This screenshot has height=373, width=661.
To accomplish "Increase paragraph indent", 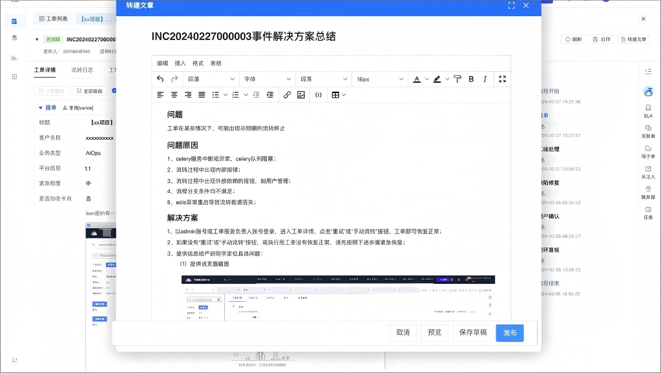I will [x=270, y=95].
